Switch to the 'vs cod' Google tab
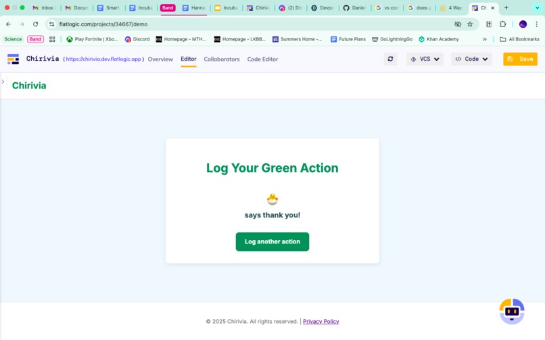The width and height of the screenshot is (545, 340). point(387,7)
